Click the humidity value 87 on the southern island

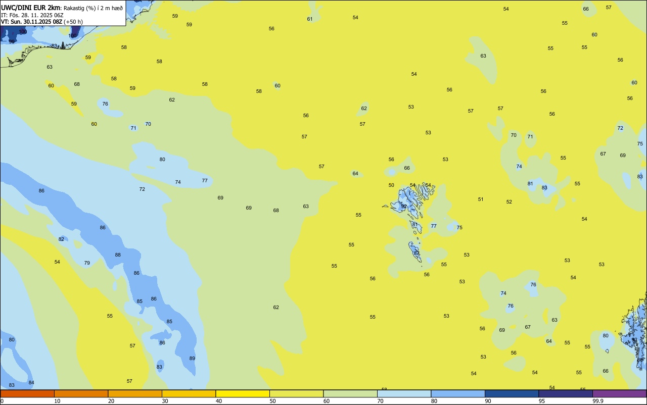coord(417,254)
